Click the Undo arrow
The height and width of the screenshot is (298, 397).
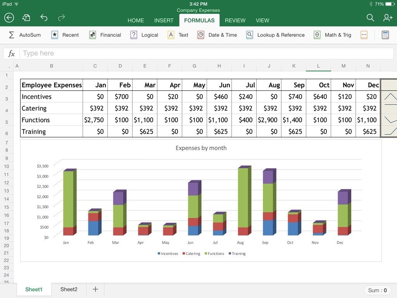pyautogui.click(x=44, y=17)
